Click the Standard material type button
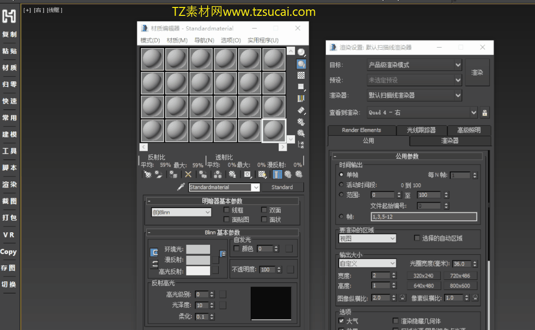Screen dimensions: 535x330 pyautogui.click(x=282, y=187)
